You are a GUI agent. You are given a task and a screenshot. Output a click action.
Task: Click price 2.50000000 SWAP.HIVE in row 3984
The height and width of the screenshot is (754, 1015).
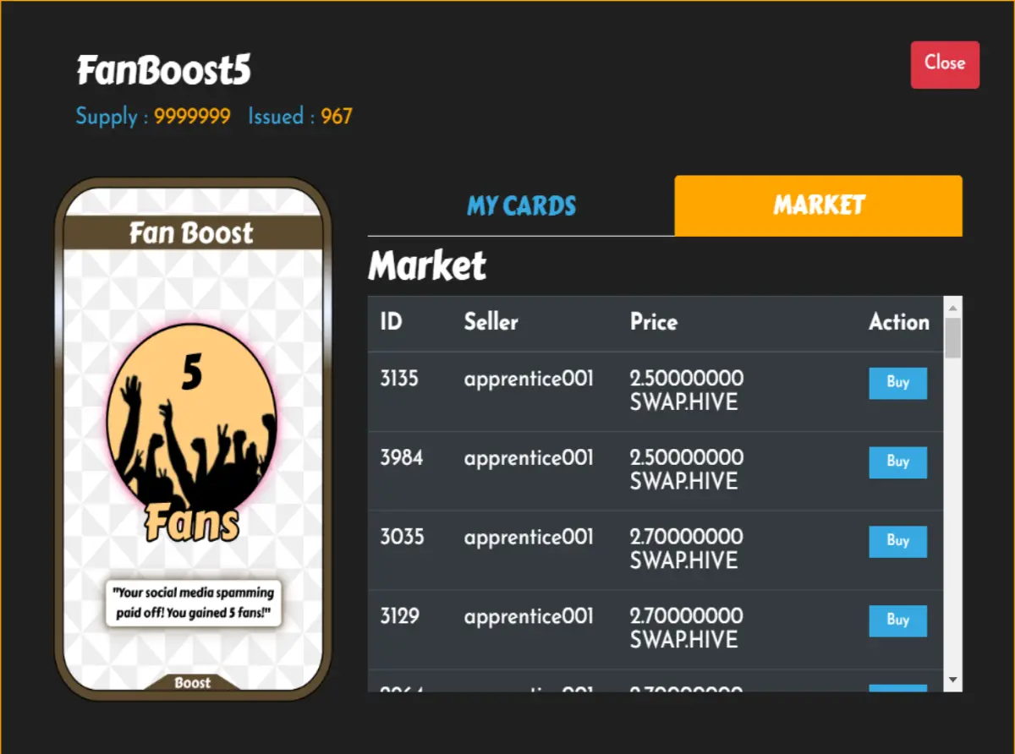pyautogui.click(x=687, y=470)
